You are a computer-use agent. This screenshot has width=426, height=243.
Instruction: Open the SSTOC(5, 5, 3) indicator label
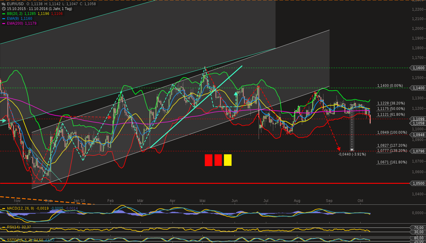coord(20,240)
